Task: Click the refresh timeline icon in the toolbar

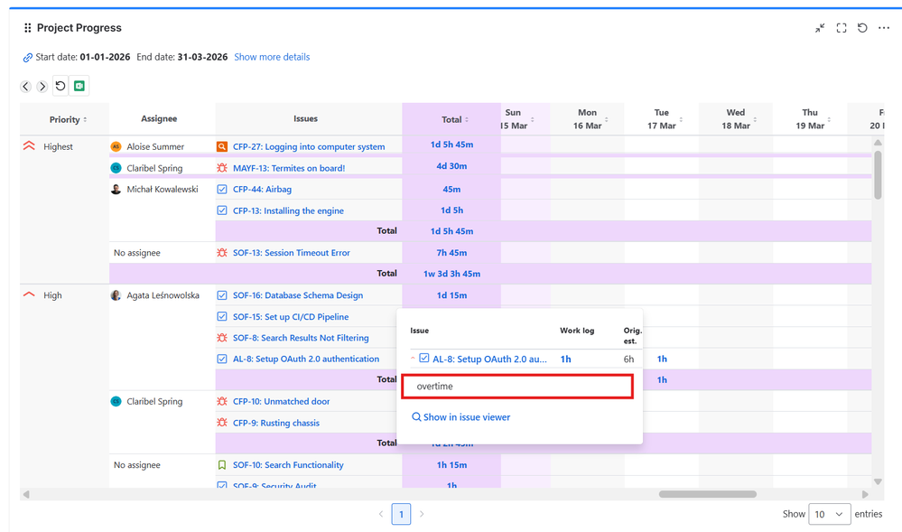Action: coord(60,86)
